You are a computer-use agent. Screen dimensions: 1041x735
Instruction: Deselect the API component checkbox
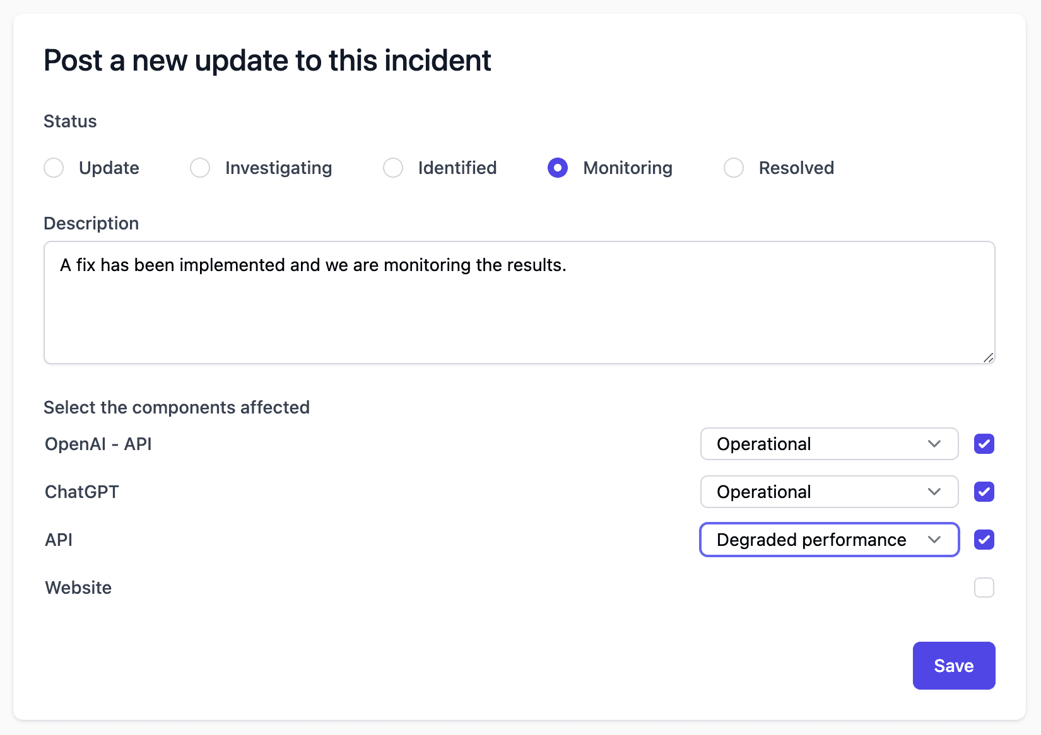pos(983,540)
